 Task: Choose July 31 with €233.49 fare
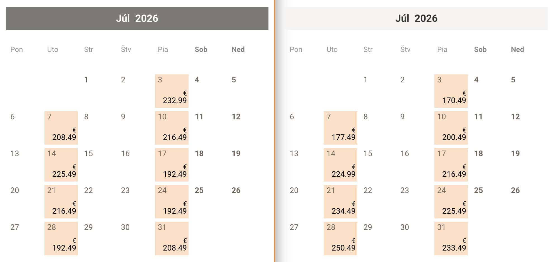(x=451, y=239)
